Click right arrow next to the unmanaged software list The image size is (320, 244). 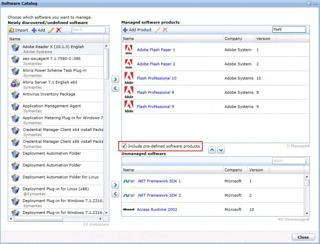(x=115, y=185)
